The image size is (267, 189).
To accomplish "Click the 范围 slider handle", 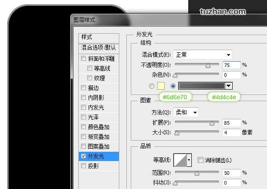I will pos(197,173).
